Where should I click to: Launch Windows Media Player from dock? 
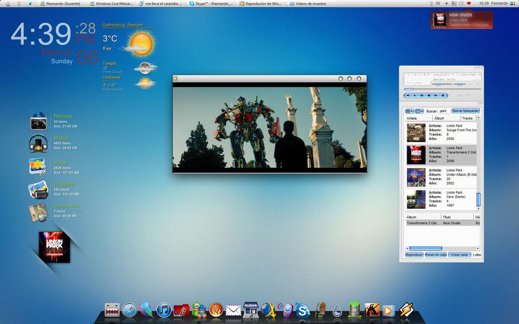(389, 311)
